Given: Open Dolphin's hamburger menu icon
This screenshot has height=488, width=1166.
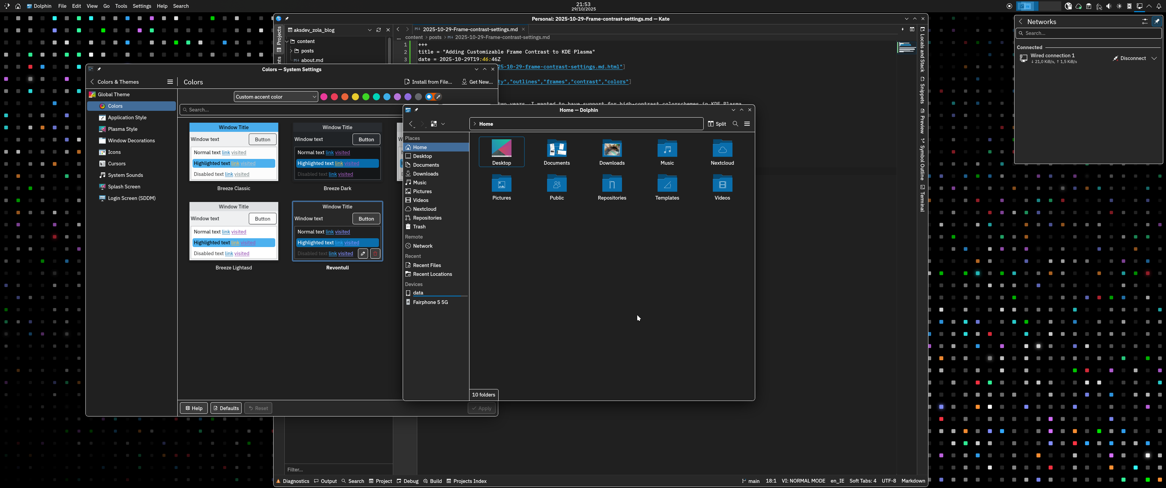Looking at the screenshot, I should click(747, 124).
